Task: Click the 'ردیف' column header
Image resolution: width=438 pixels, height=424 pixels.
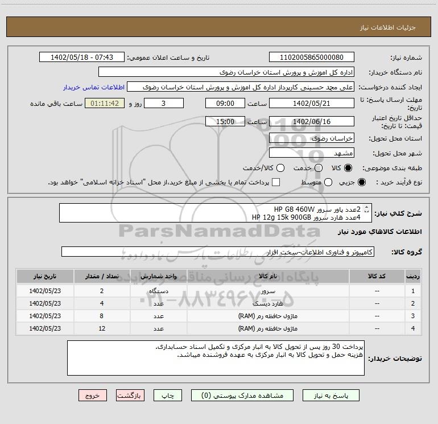Action: click(413, 277)
